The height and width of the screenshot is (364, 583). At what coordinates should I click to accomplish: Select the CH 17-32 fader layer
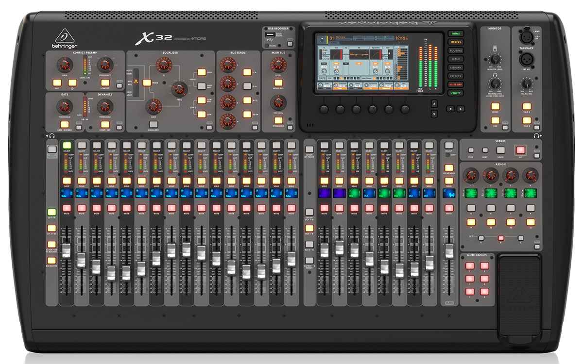pyautogui.click(x=51, y=228)
